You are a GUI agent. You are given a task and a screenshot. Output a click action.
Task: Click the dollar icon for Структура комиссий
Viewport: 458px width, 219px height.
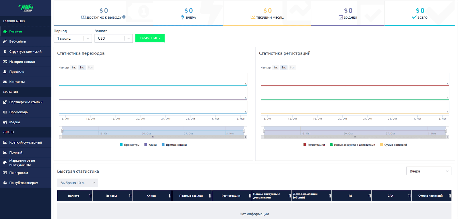click(x=5, y=52)
